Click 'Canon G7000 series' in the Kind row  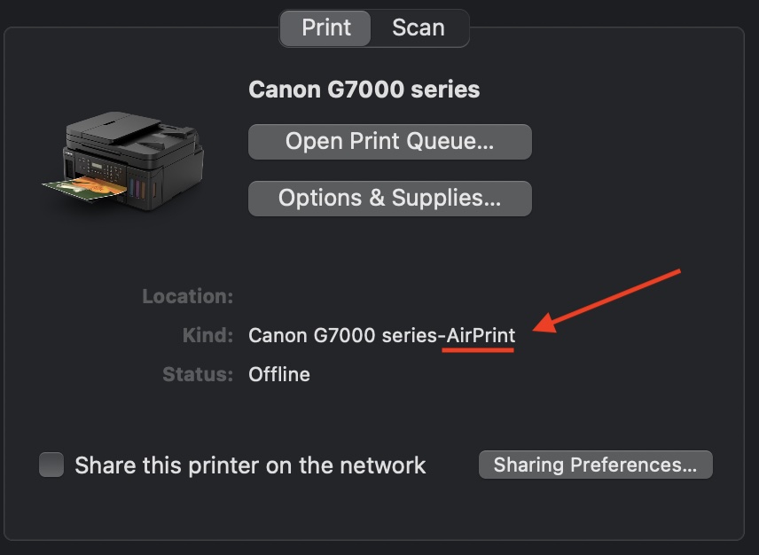342,335
